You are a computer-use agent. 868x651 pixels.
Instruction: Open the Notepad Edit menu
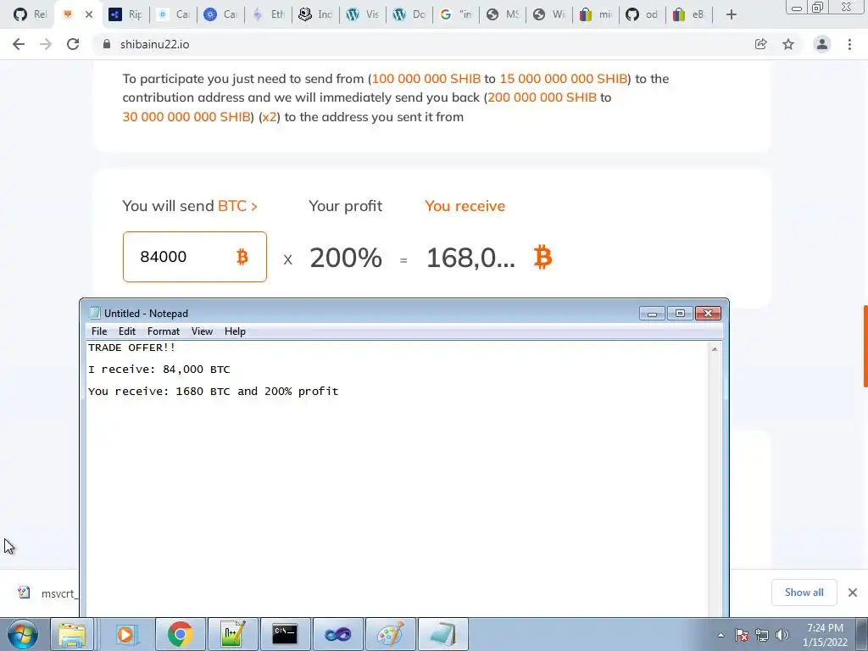tap(127, 331)
